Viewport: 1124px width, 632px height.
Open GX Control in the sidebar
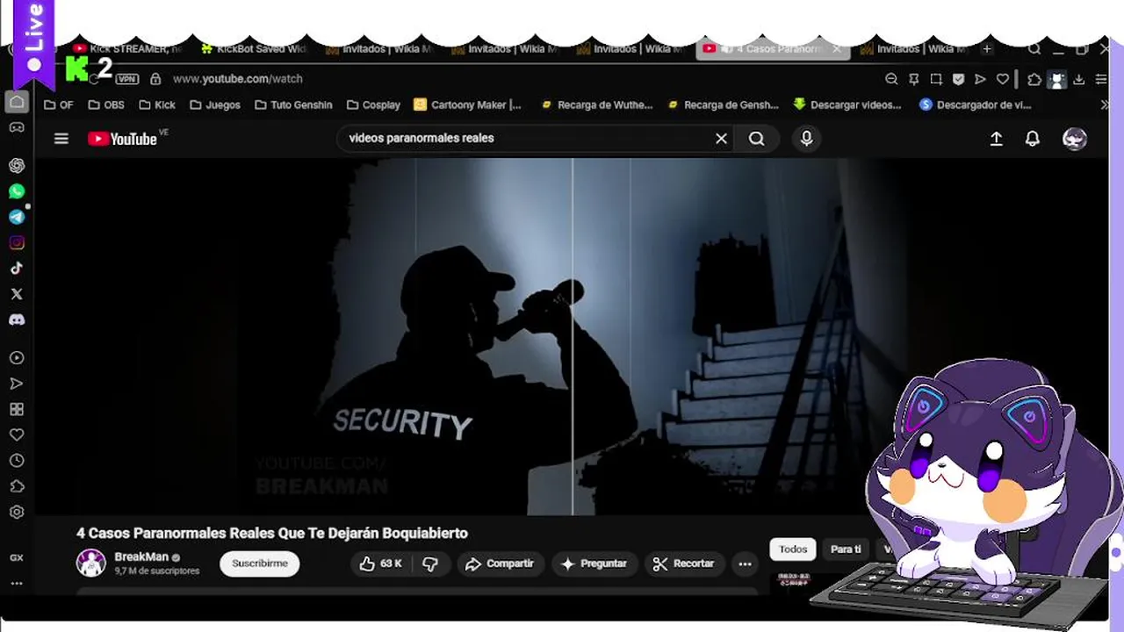pos(17,557)
